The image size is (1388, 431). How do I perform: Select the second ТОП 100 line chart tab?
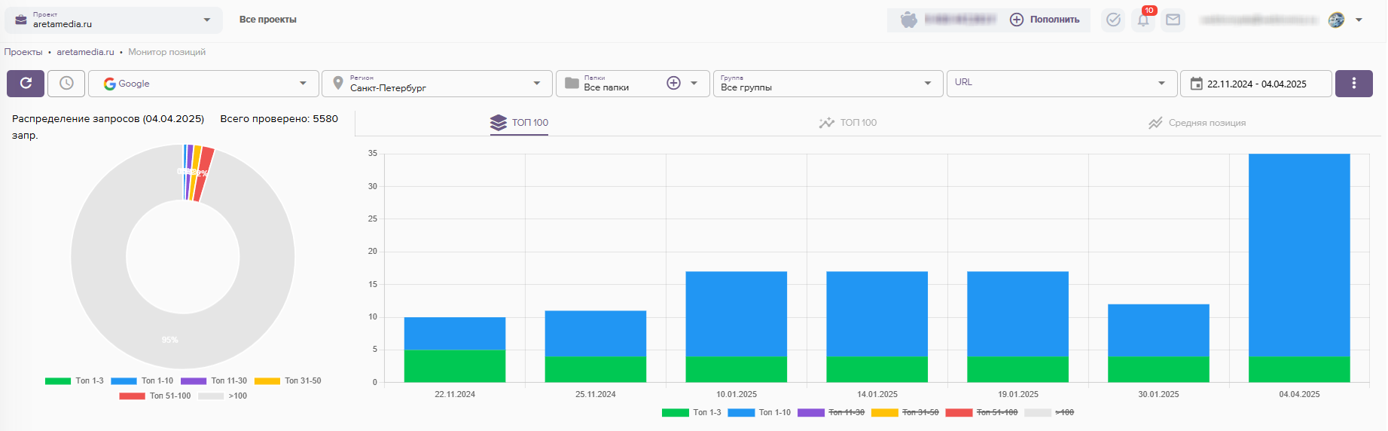pos(848,123)
